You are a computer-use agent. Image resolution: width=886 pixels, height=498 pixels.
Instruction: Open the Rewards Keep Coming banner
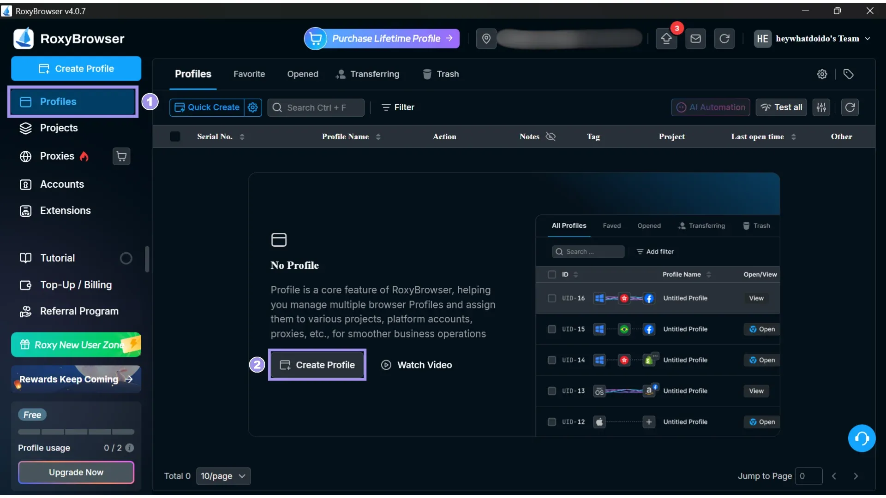point(76,379)
